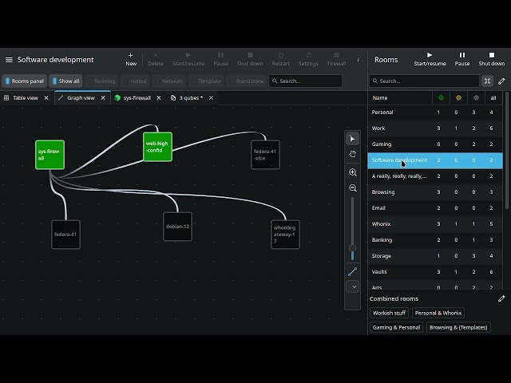Open the three-dot overflow menu
Screen dimensions: 511x383
(x=358, y=60)
